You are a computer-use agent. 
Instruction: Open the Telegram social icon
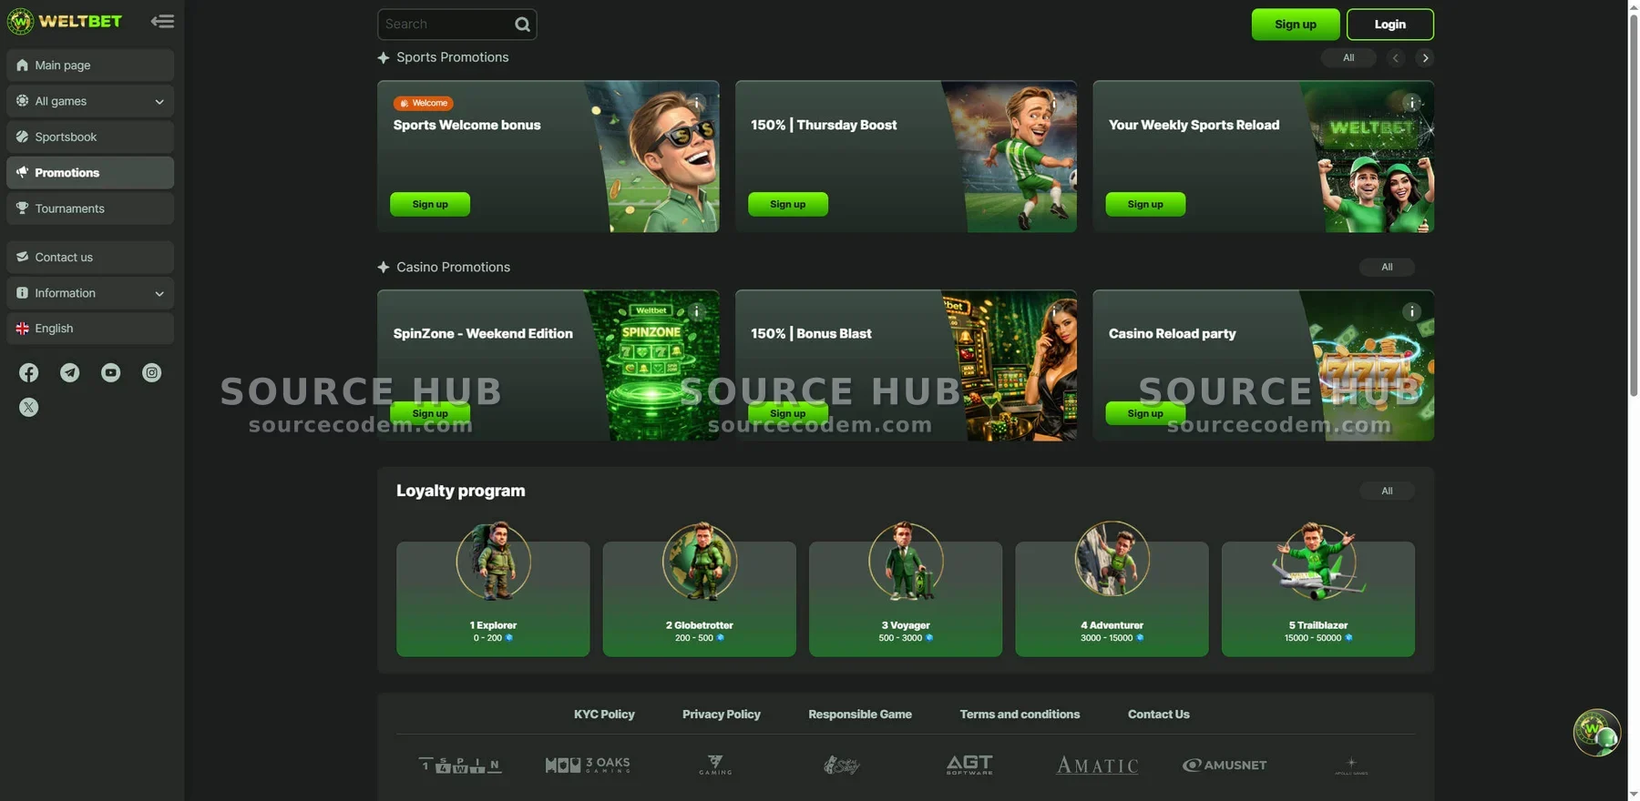[x=70, y=373]
